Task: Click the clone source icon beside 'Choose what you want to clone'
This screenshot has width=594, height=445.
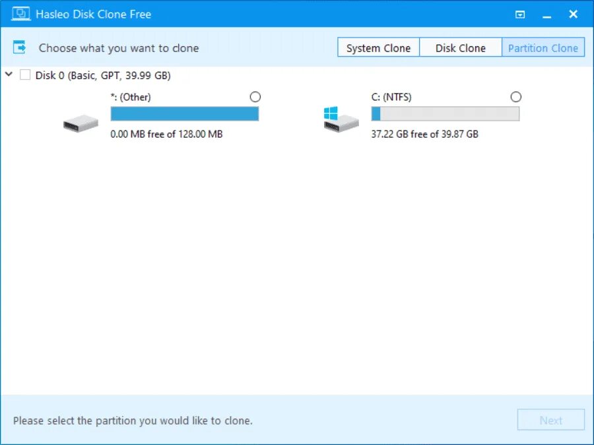Action: coord(19,47)
